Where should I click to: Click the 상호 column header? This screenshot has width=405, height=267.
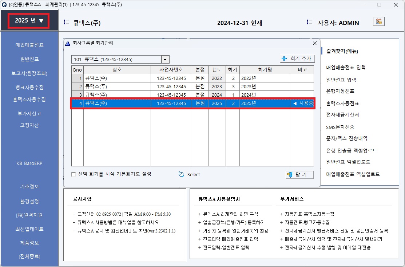point(117,70)
